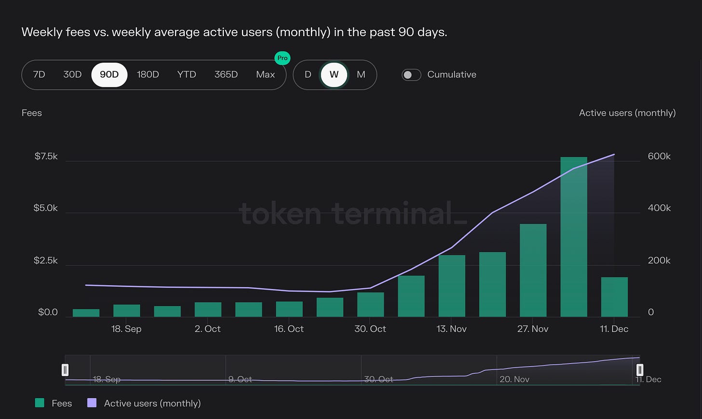Click the 13. Nov x-axis label

pos(451,329)
